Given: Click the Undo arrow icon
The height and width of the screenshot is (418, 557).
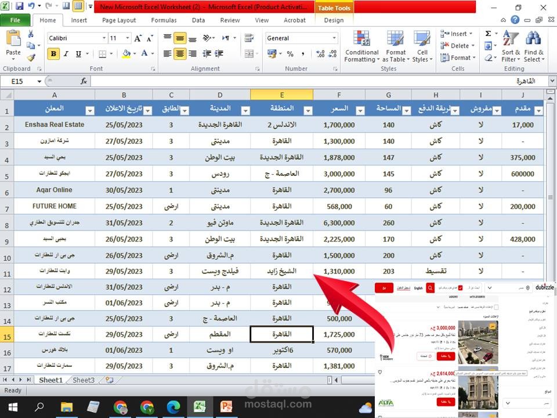Looking at the screenshot, I should 31,6.
